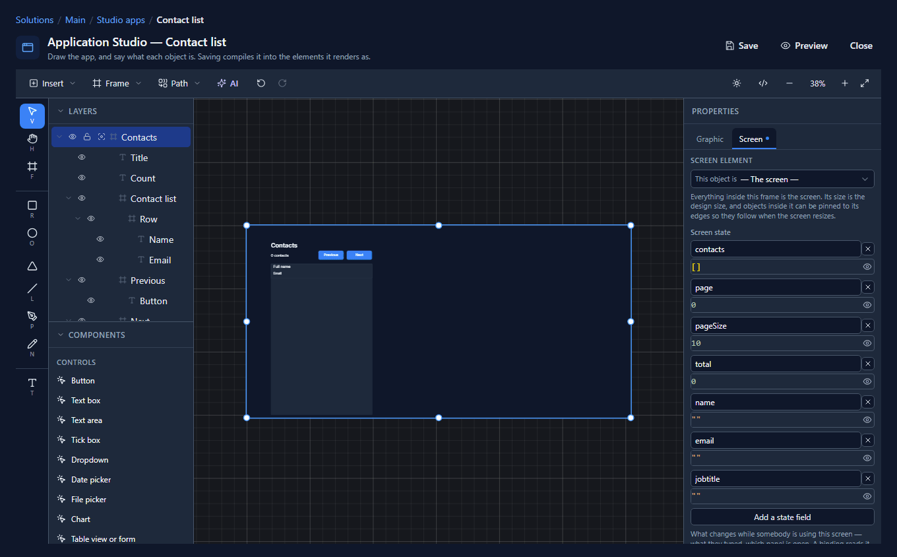Click the Redo arrow in the toolbar

coord(282,83)
